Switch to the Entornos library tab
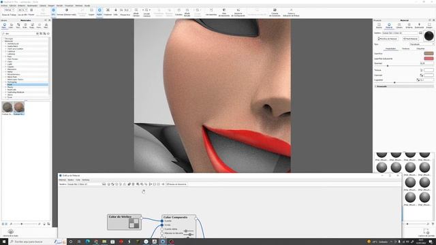 click(x=25, y=26)
